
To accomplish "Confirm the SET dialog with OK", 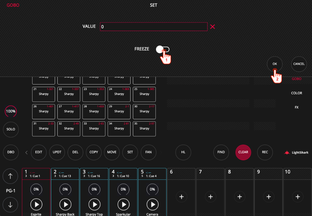I will tap(275, 64).
